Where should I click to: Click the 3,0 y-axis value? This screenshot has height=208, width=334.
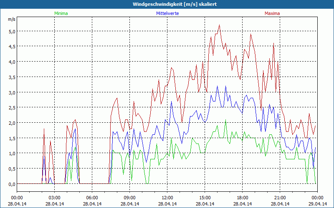tap(12, 92)
